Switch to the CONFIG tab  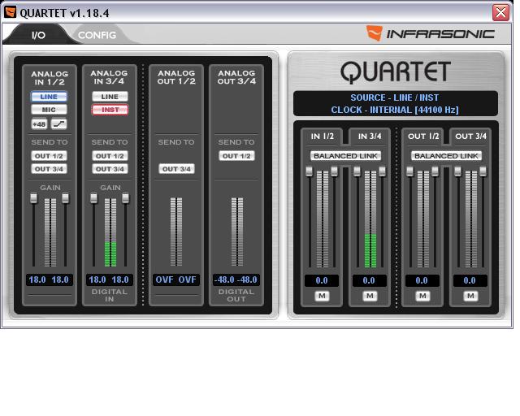97,35
